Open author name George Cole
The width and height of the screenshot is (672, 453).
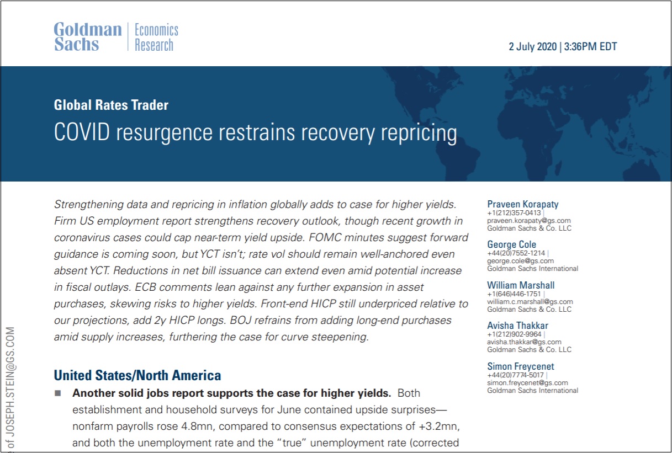coord(511,244)
